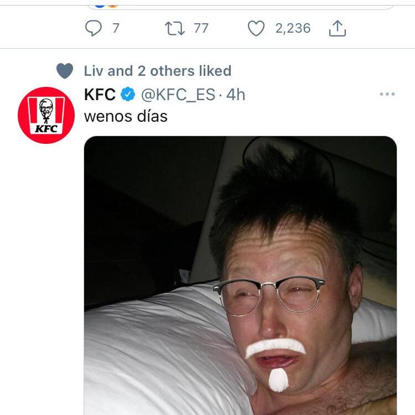
Task: Like the tweet with the heart outline icon
Action: coord(256,28)
